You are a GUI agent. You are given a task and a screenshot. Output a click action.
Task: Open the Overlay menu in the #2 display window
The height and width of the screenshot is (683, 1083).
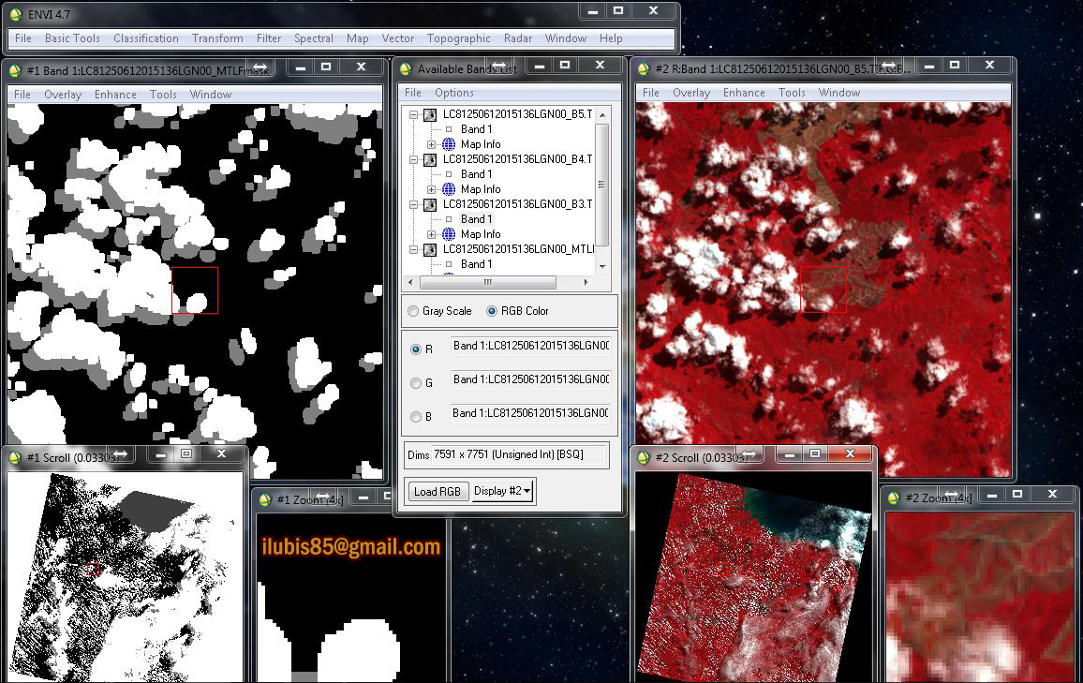690,92
